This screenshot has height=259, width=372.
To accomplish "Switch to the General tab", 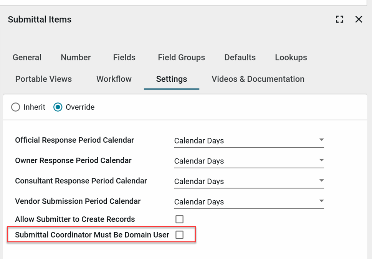I will (x=27, y=58).
